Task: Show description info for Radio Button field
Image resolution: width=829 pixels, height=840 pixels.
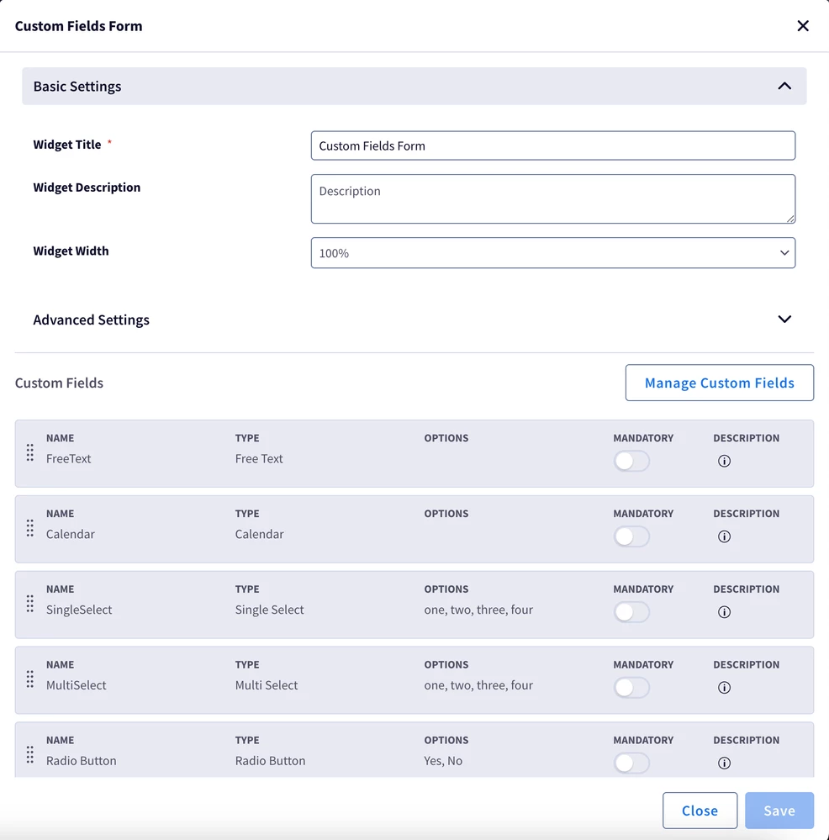Action: pyautogui.click(x=724, y=763)
